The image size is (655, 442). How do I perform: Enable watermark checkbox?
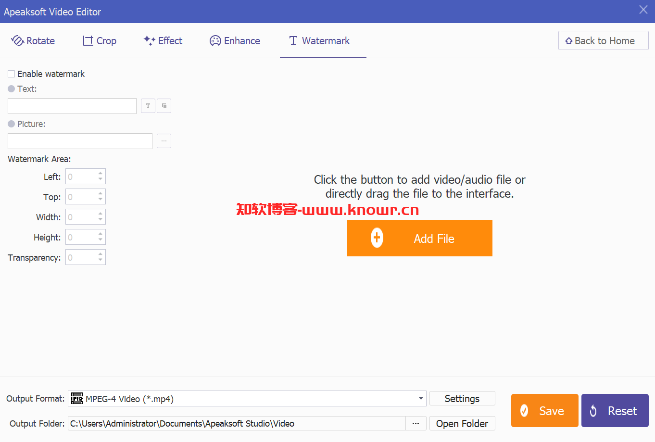(x=11, y=74)
